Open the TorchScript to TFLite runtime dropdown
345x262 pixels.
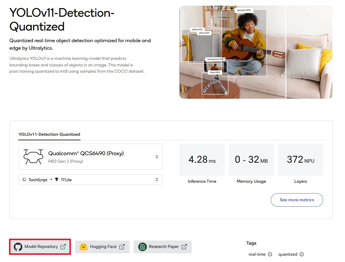coord(90,179)
